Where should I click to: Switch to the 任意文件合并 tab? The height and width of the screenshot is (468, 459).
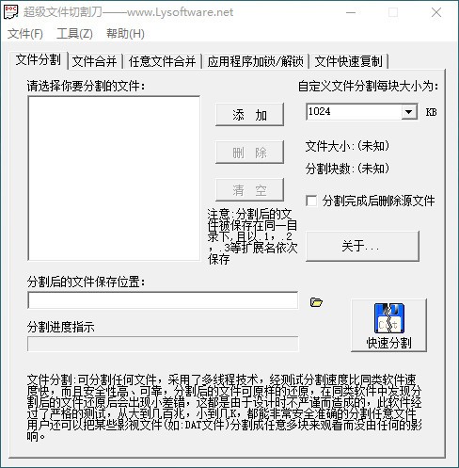[x=162, y=61]
